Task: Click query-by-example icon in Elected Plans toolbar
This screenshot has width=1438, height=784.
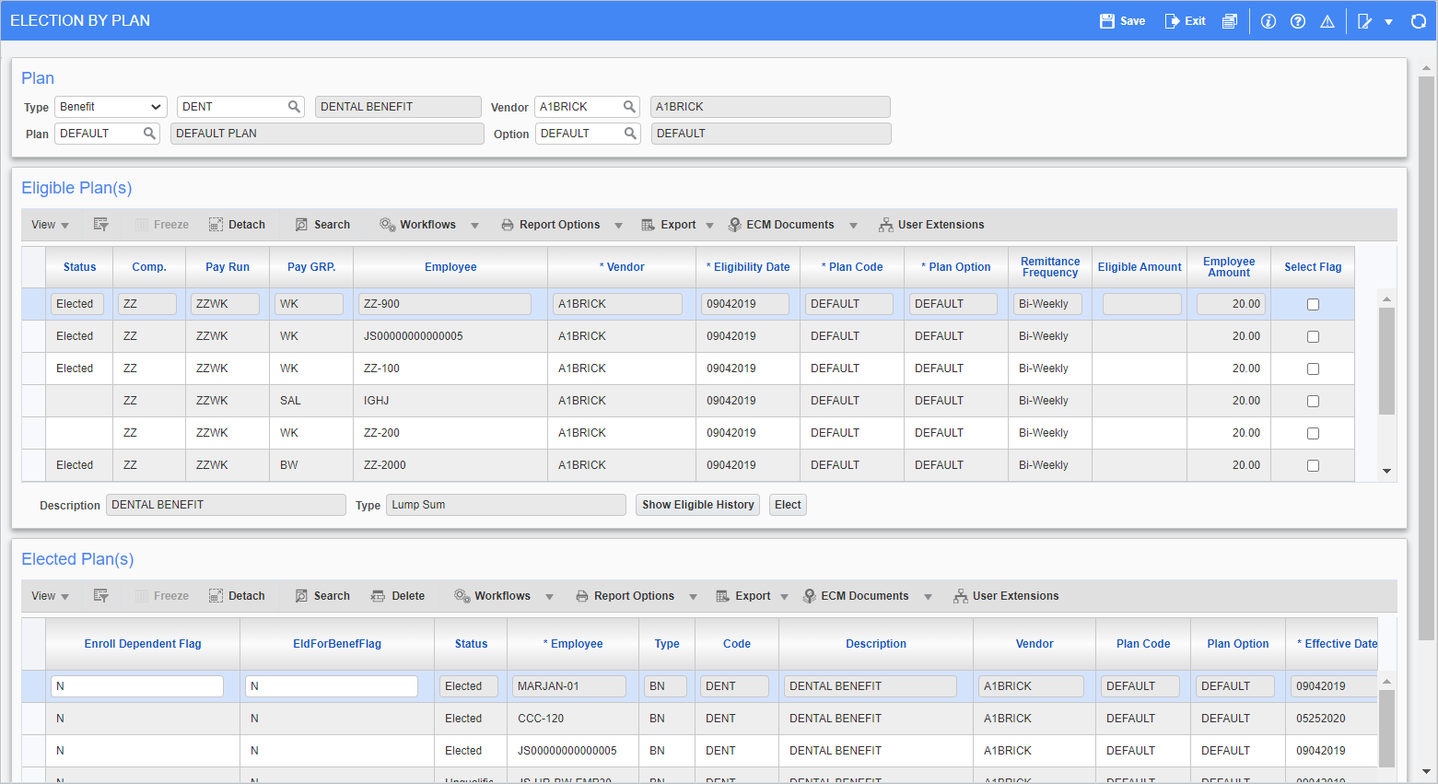Action: coord(101,596)
